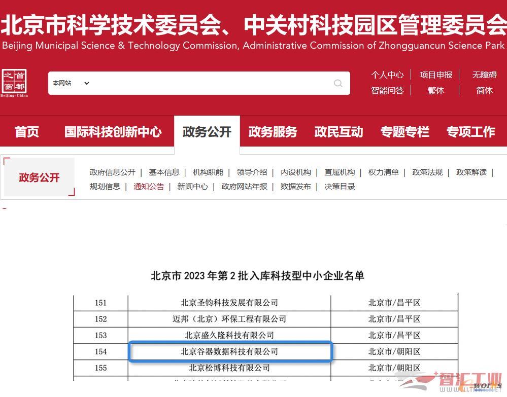The height and width of the screenshot is (397, 507).
Task: Select 北京盛久隆科技有限公司 cell
Action: (229, 335)
